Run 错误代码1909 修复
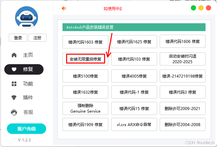Image resolution: width=217 pixels, height=147 pixels. (x=85, y=124)
